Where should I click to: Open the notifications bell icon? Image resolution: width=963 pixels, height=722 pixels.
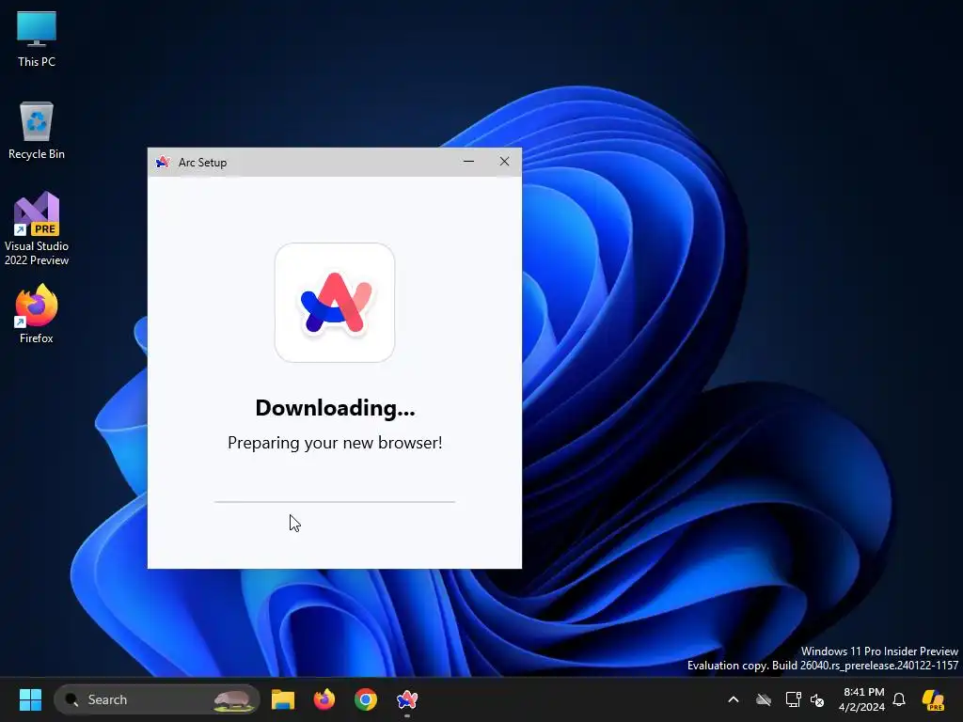(x=899, y=699)
